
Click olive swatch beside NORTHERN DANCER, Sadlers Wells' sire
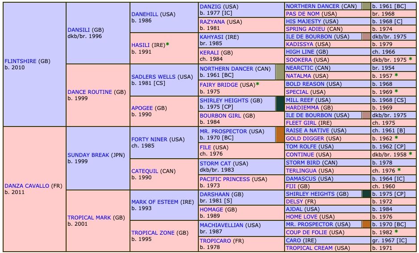280,72
